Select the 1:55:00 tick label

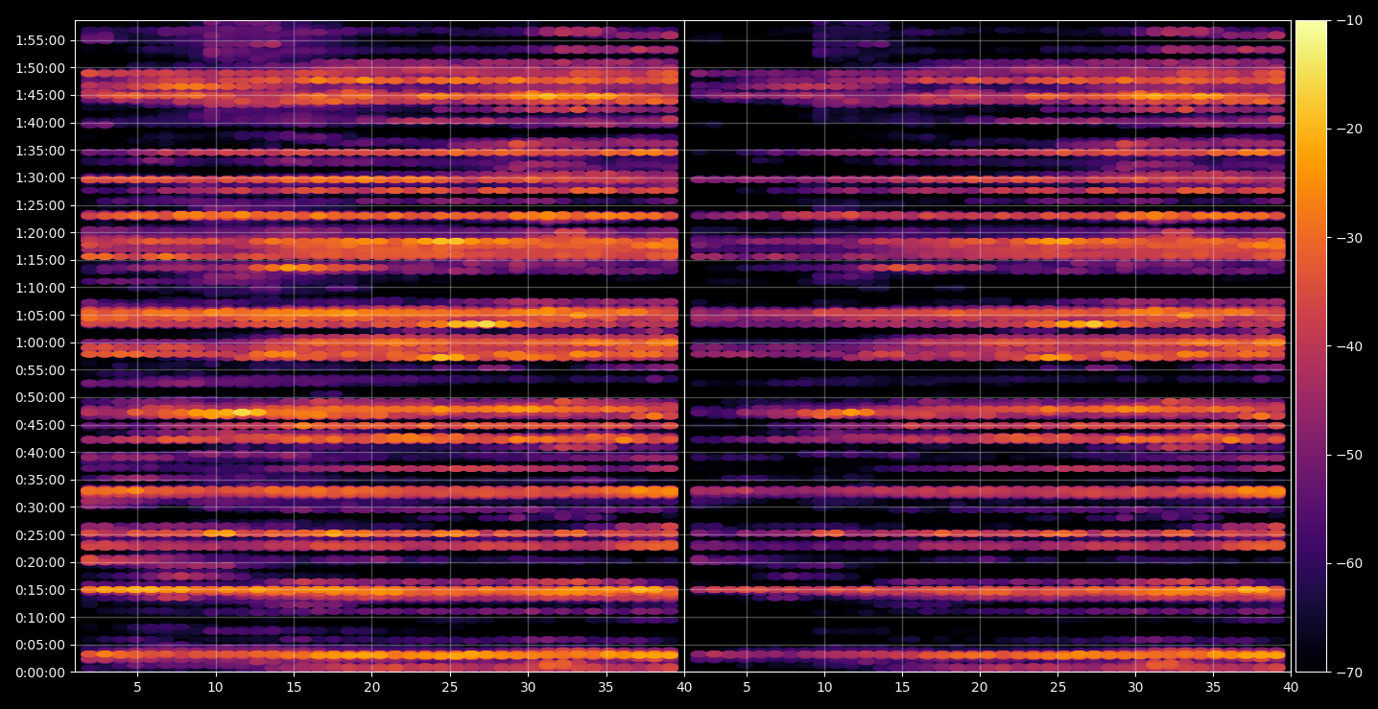pyautogui.click(x=40, y=40)
